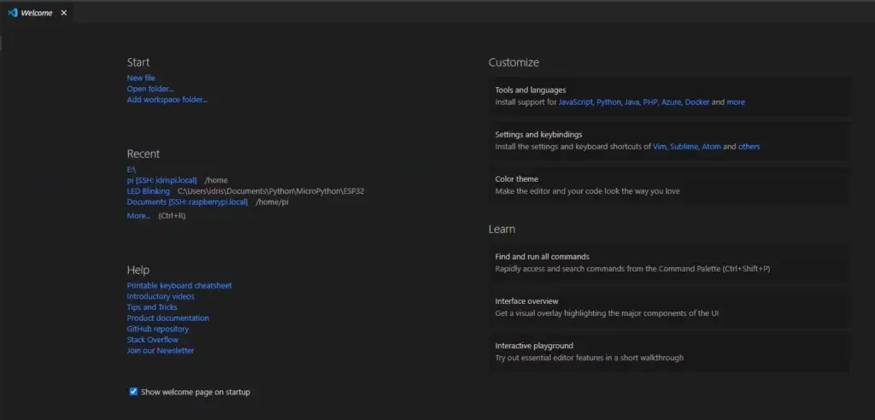Click Open folder... link
Viewport: 875px width, 420px height.
150,89
